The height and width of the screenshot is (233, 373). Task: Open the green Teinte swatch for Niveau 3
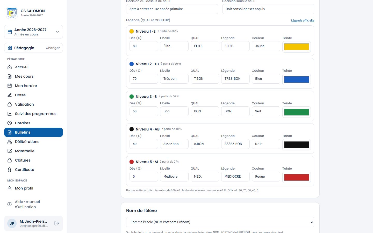coord(297,112)
